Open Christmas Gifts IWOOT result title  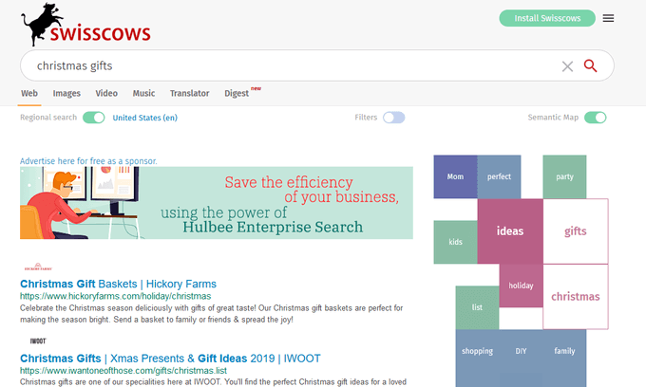click(x=170, y=359)
